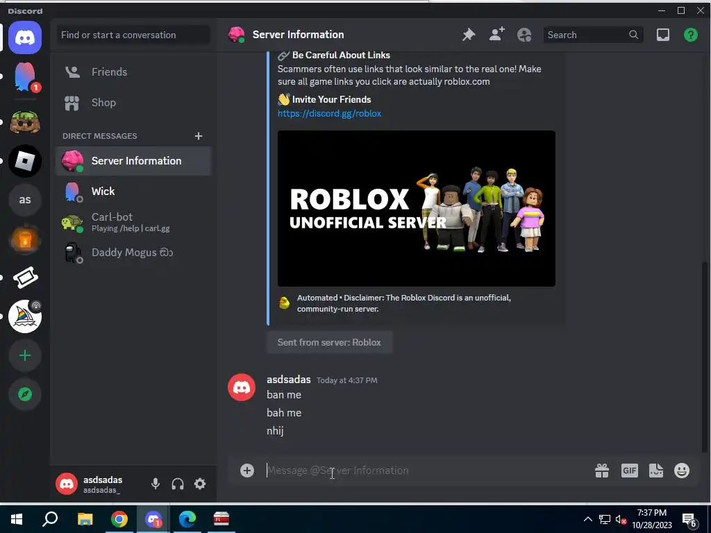Image resolution: width=711 pixels, height=533 pixels.
Task: Focus the Search field in header
Action: pyautogui.click(x=593, y=35)
